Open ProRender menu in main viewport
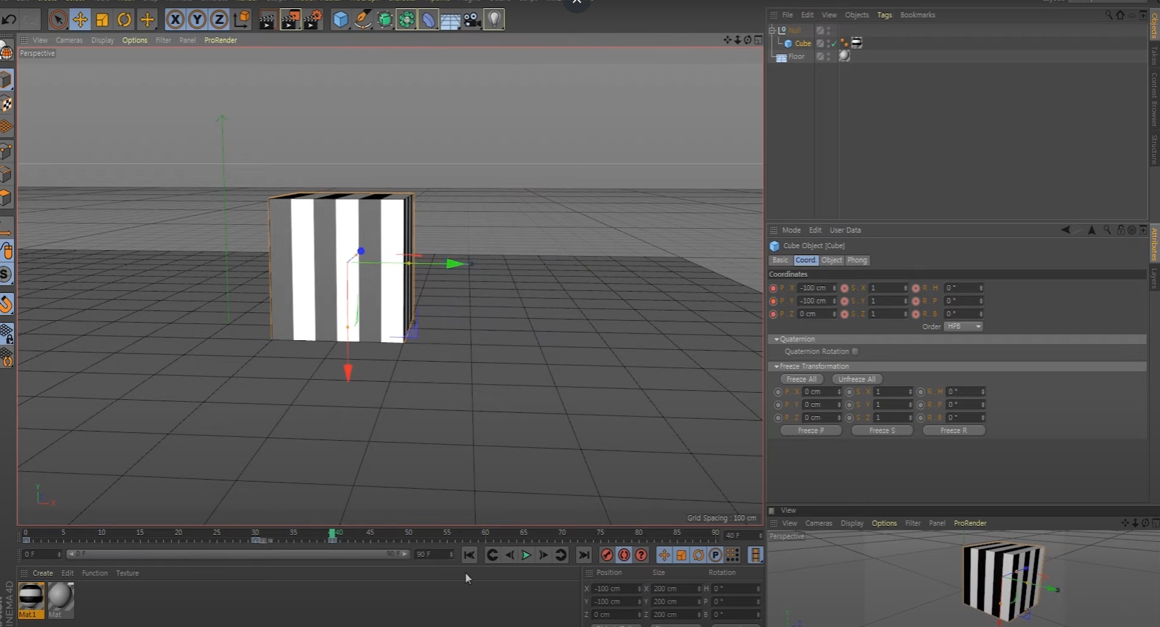Screen dimensions: 1160x627 pyautogui.click(x=220, y=40)
